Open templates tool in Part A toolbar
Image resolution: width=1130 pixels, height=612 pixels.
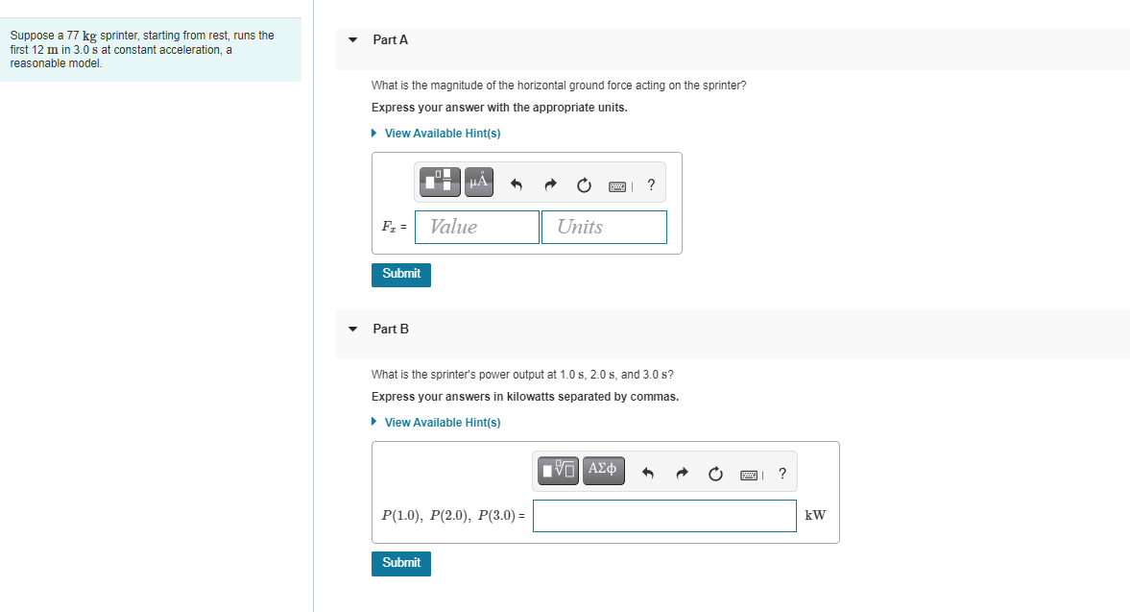440,182
